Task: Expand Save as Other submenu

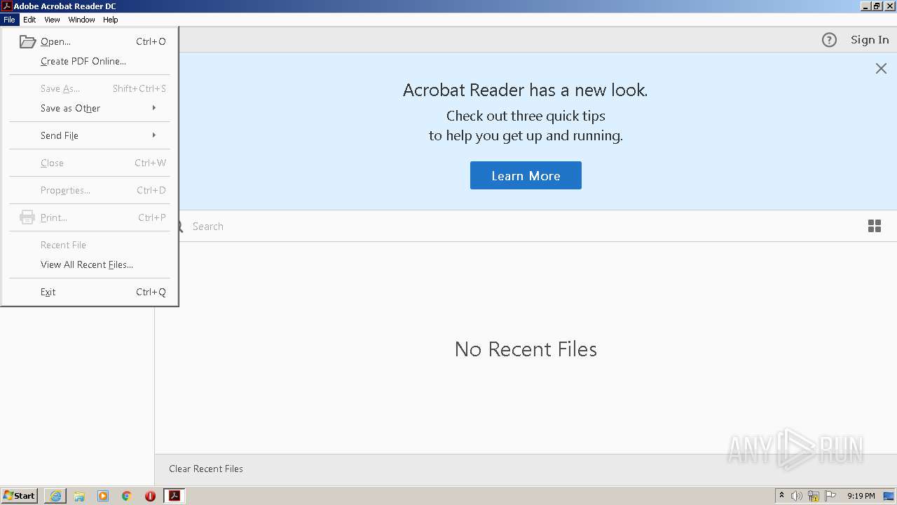Action: pos(90,108)
